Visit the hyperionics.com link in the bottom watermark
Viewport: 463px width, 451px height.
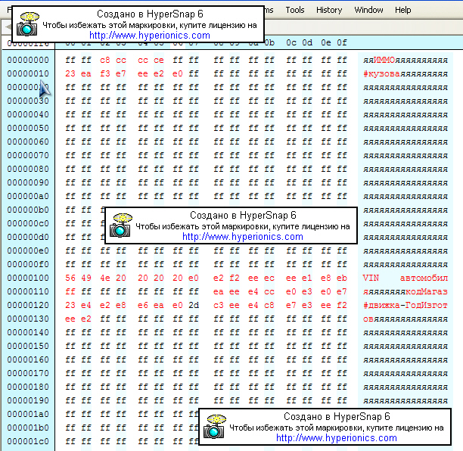(336, 437)
